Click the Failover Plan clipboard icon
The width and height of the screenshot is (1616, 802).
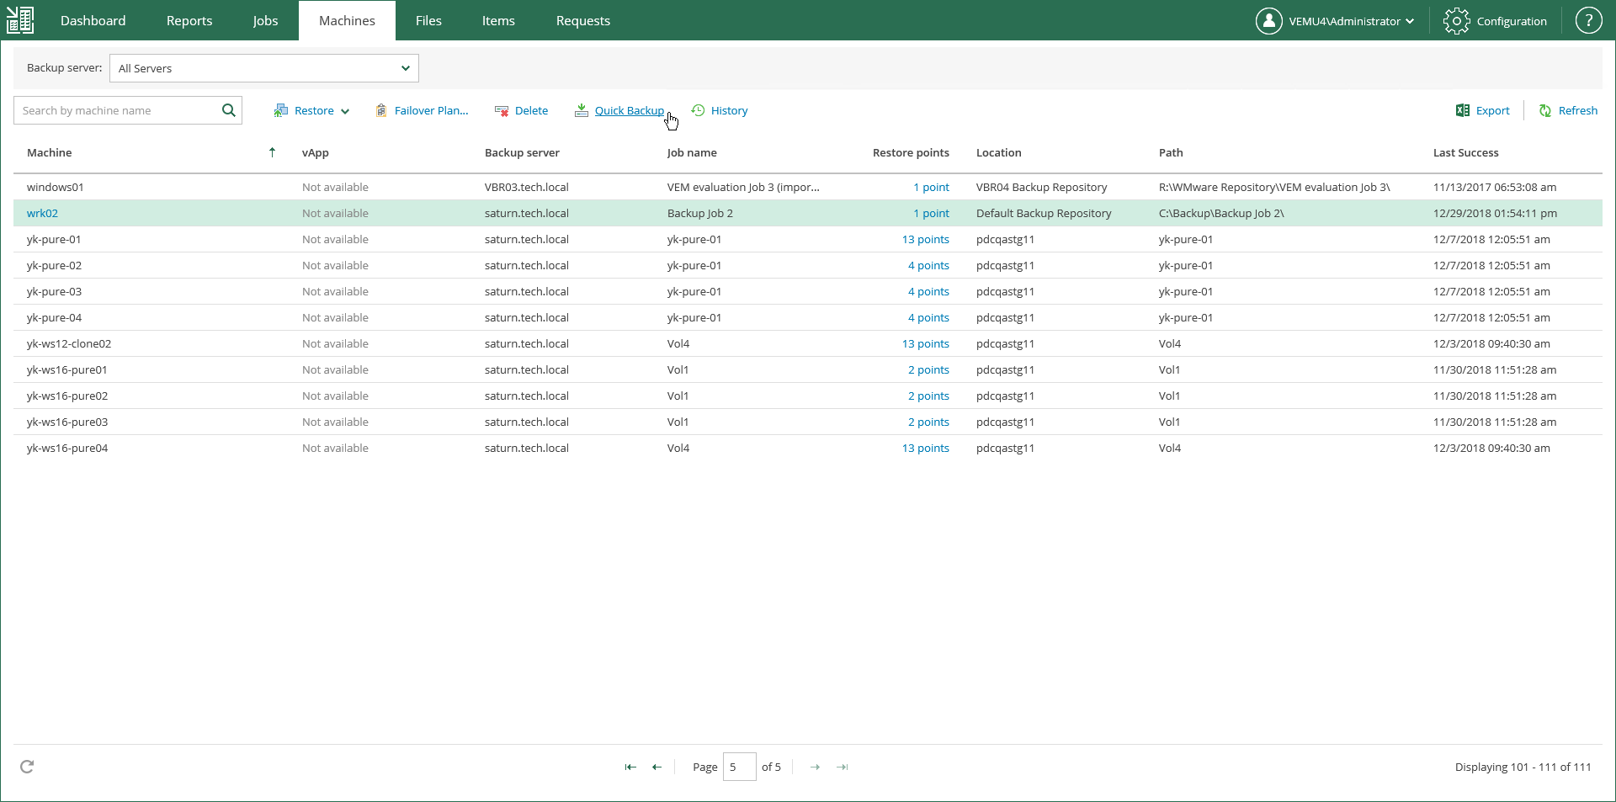[381, 110]
